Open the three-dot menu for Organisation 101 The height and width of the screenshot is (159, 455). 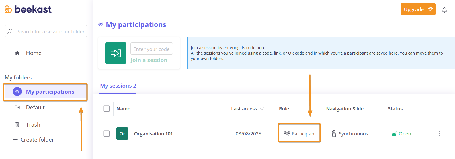click(x=440, y=133)
